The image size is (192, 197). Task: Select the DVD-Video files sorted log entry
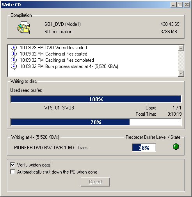coord(49,48)
